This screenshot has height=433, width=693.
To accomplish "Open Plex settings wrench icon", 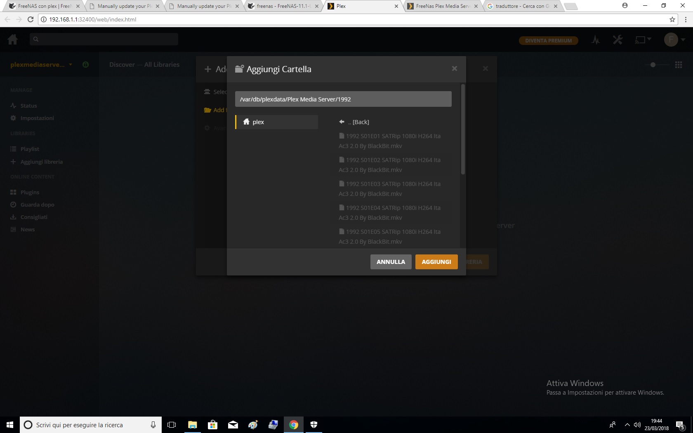I will click(618, 40).
